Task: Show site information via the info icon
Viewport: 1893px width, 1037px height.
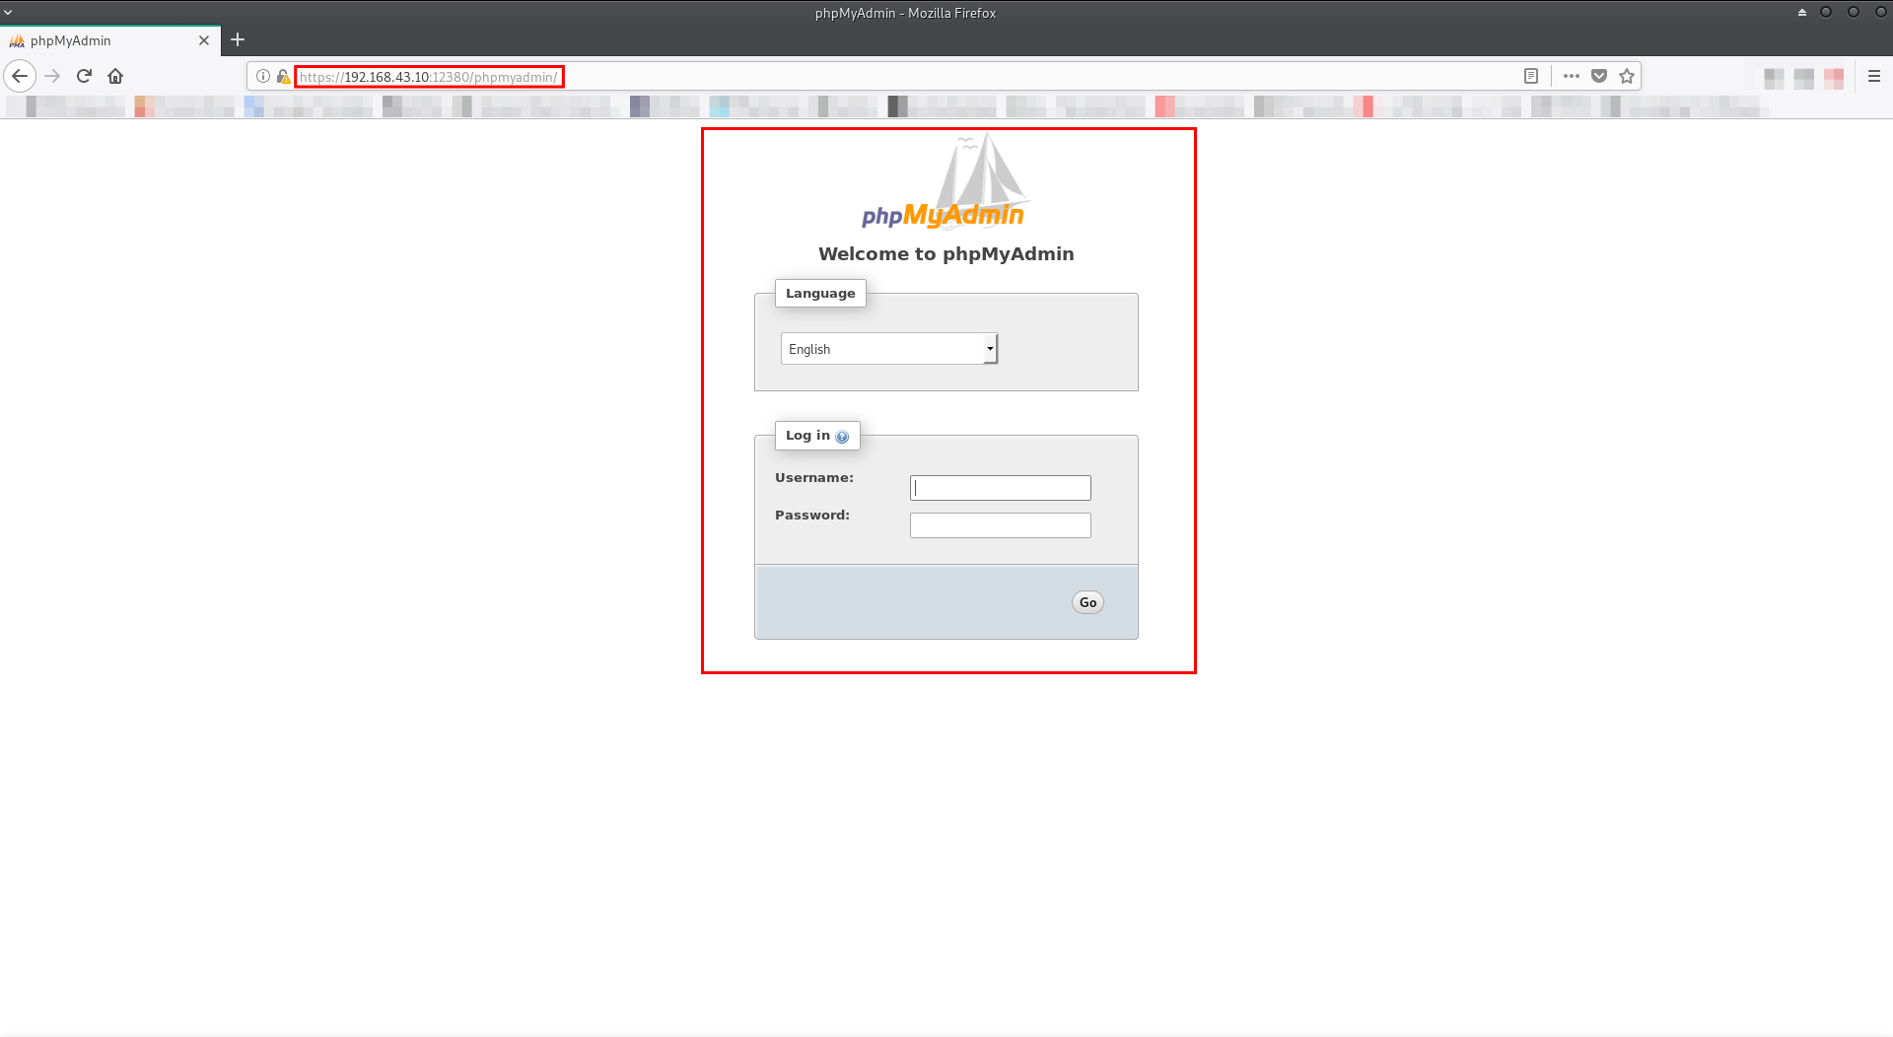Action: point(263,76)
